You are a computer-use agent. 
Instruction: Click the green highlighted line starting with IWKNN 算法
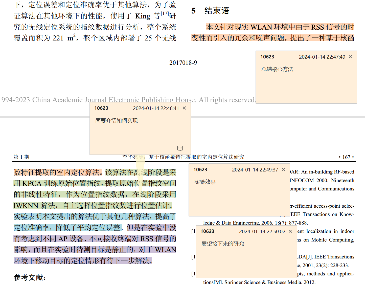(93, 206)
